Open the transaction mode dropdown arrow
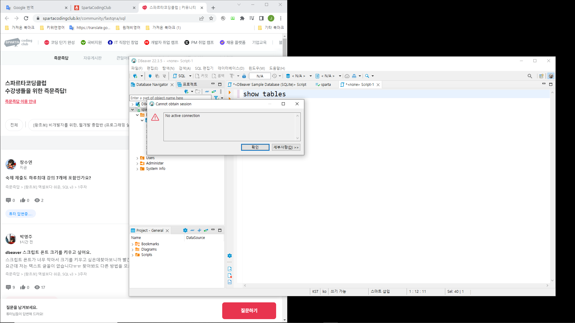Image resolution: width=575 pixels, height=323 pixels. (x=238, y=76)
